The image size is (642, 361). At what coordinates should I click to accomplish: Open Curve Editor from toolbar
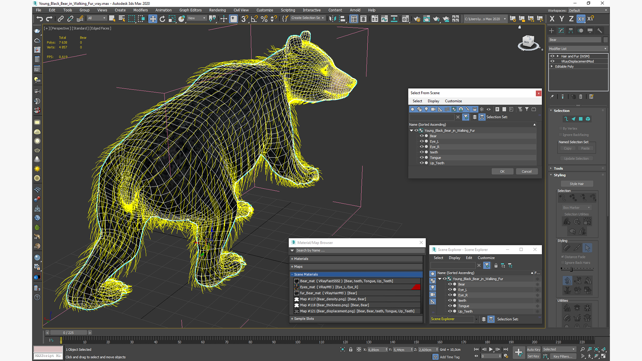click(x=384, y=19)
